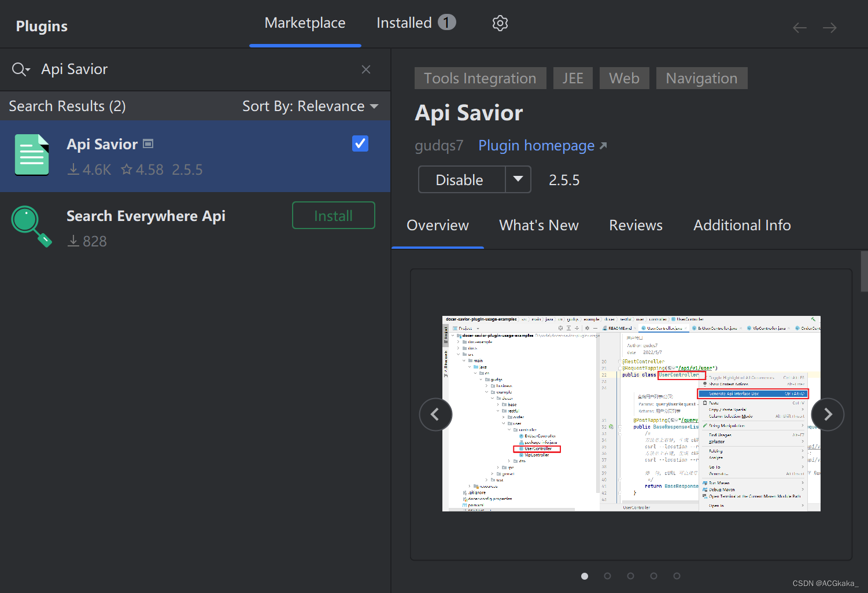Switch to the Marketplace tab

click(x=305, y=23)
